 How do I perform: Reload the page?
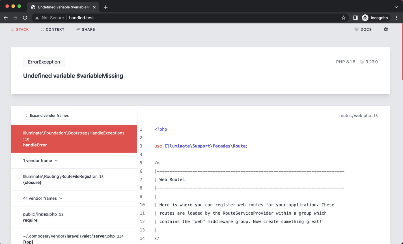pyautogui.click(x=25, y=18)
